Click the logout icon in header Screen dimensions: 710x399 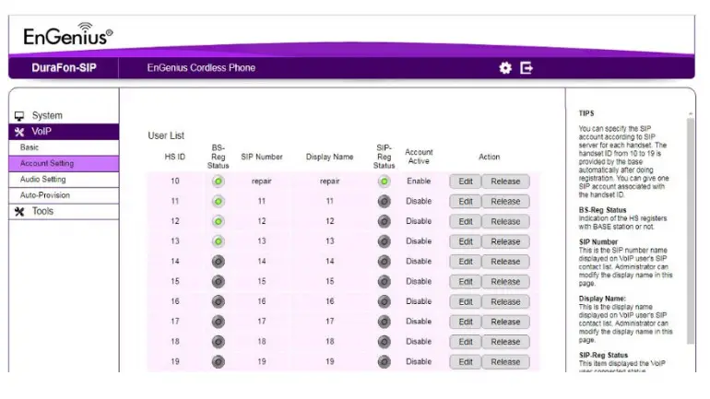coord(527,68)
